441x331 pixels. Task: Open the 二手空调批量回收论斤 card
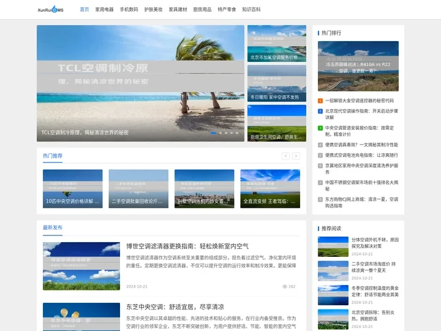138,189
